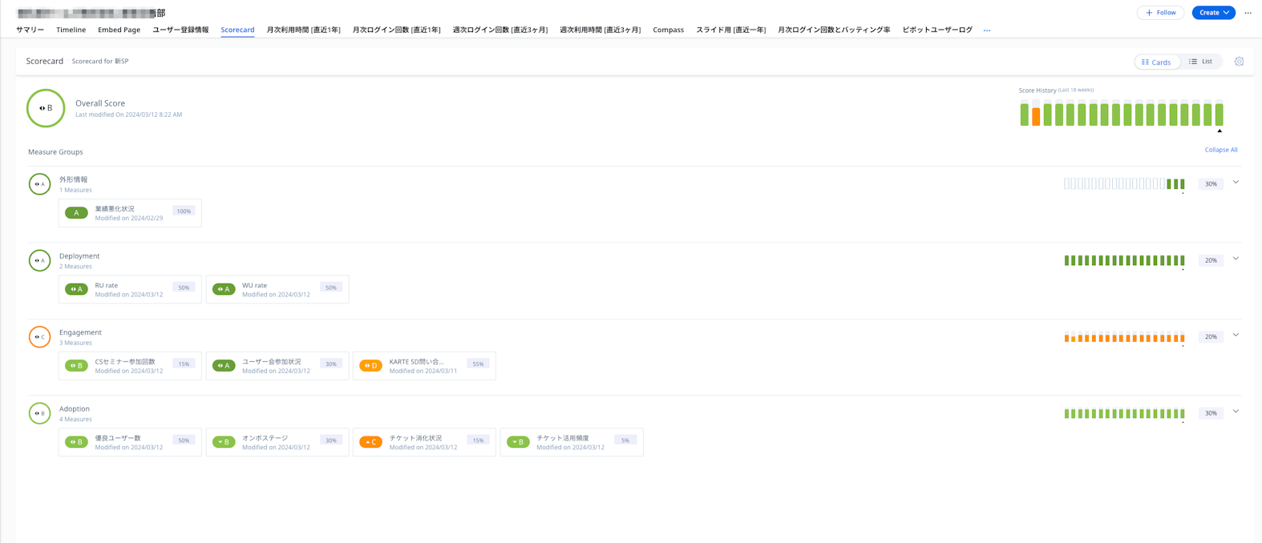This screenshot has width=1262, height=543.
Task: Open the 業績悪化状況 measure card
Action: [130, 213]
